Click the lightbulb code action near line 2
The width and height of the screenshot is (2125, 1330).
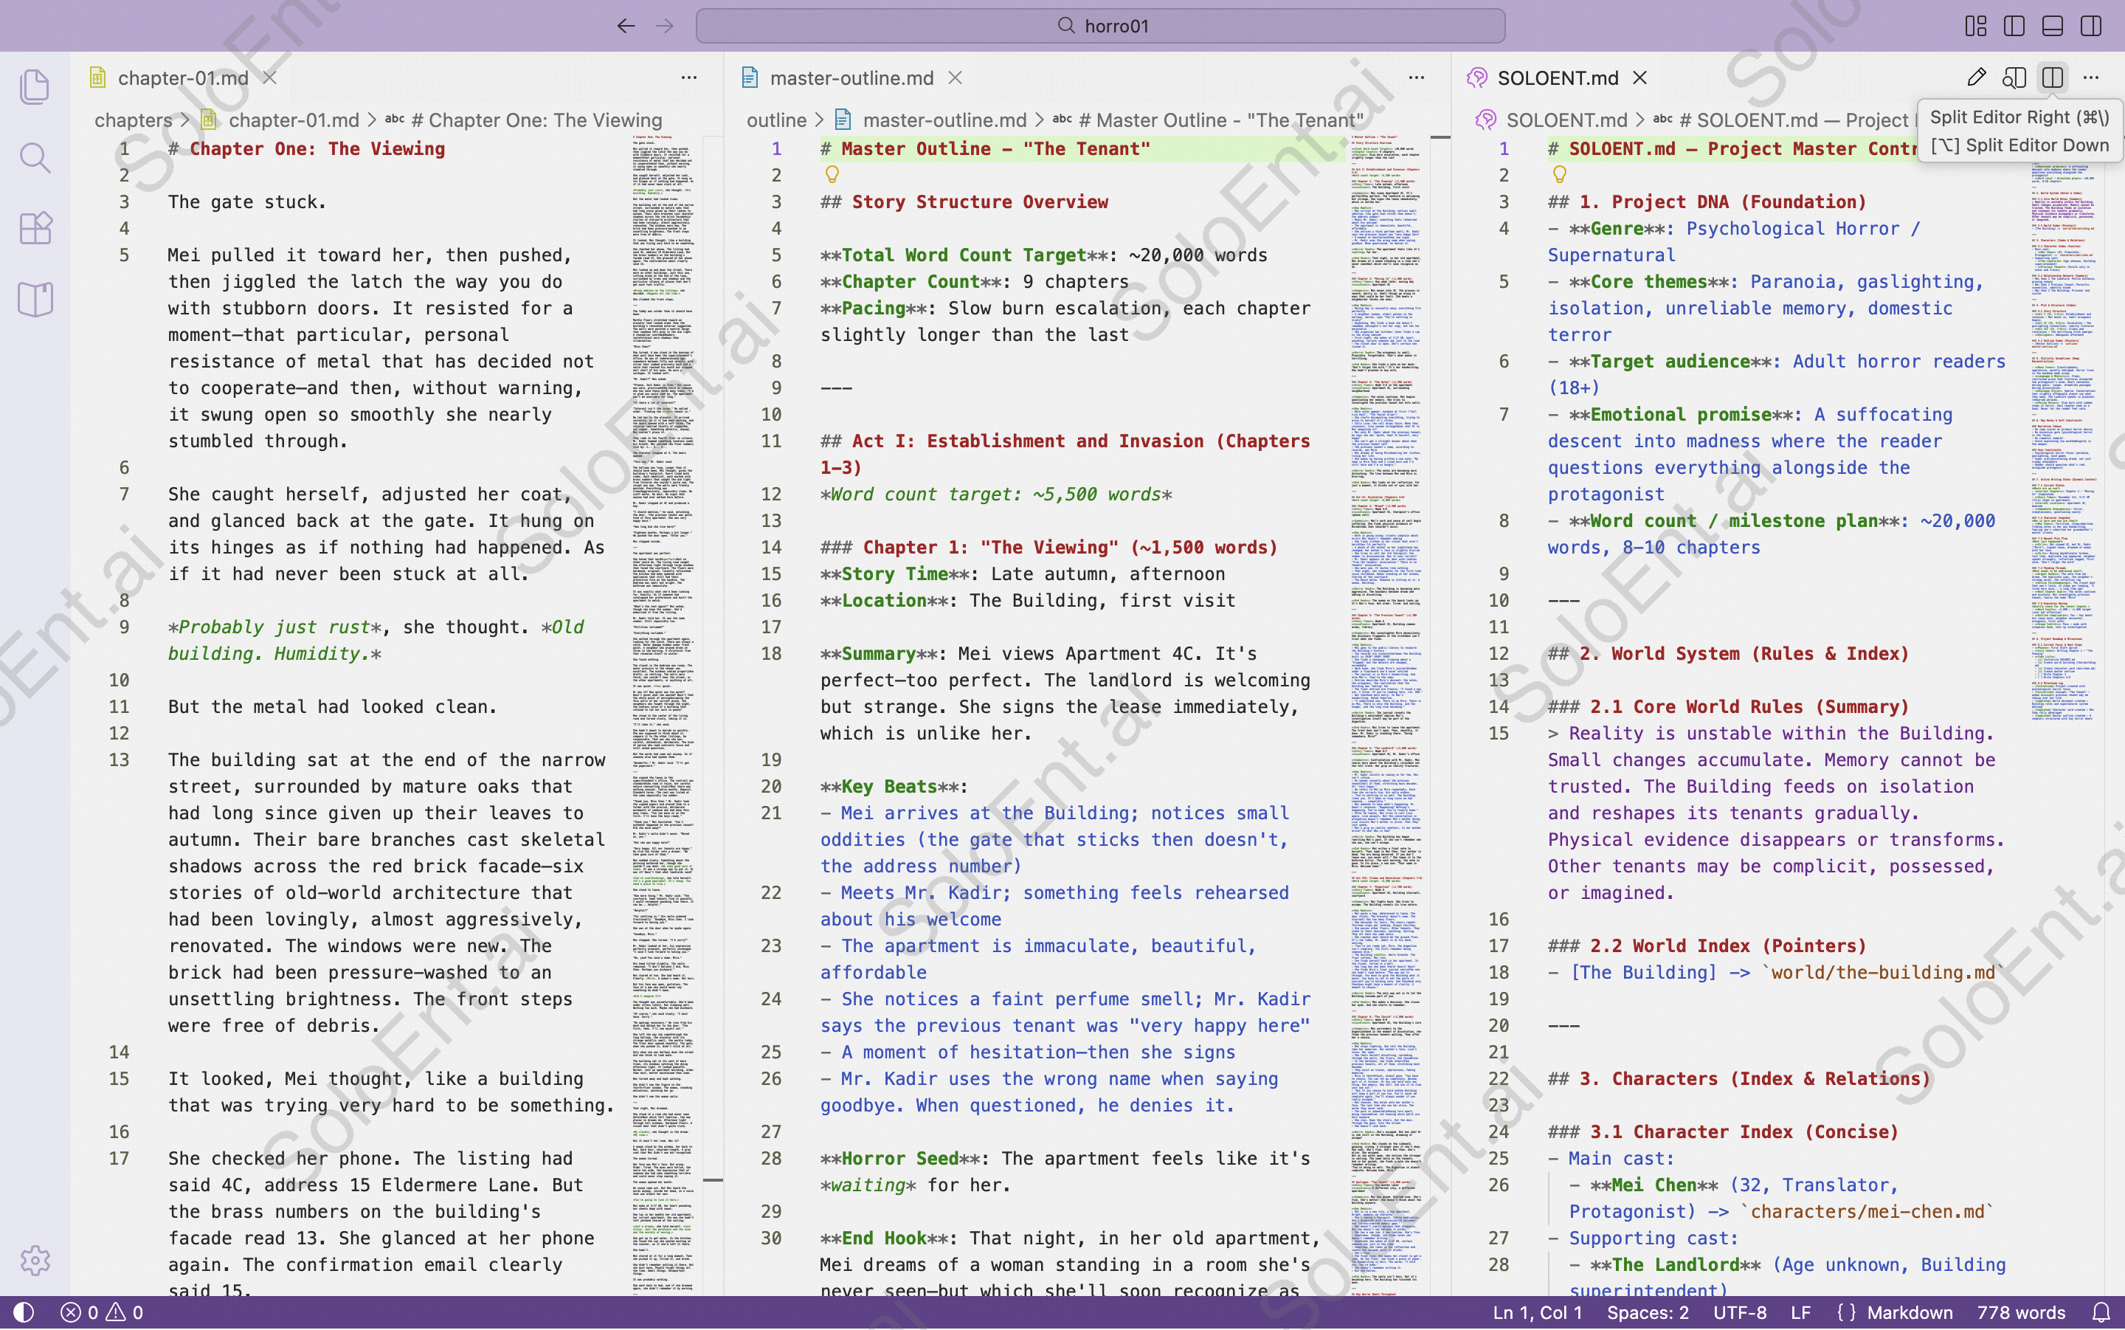tap(832, 175)
